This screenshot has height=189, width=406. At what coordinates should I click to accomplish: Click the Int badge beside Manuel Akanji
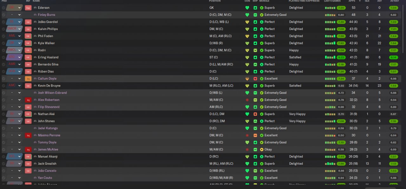(x=28, y=156)
